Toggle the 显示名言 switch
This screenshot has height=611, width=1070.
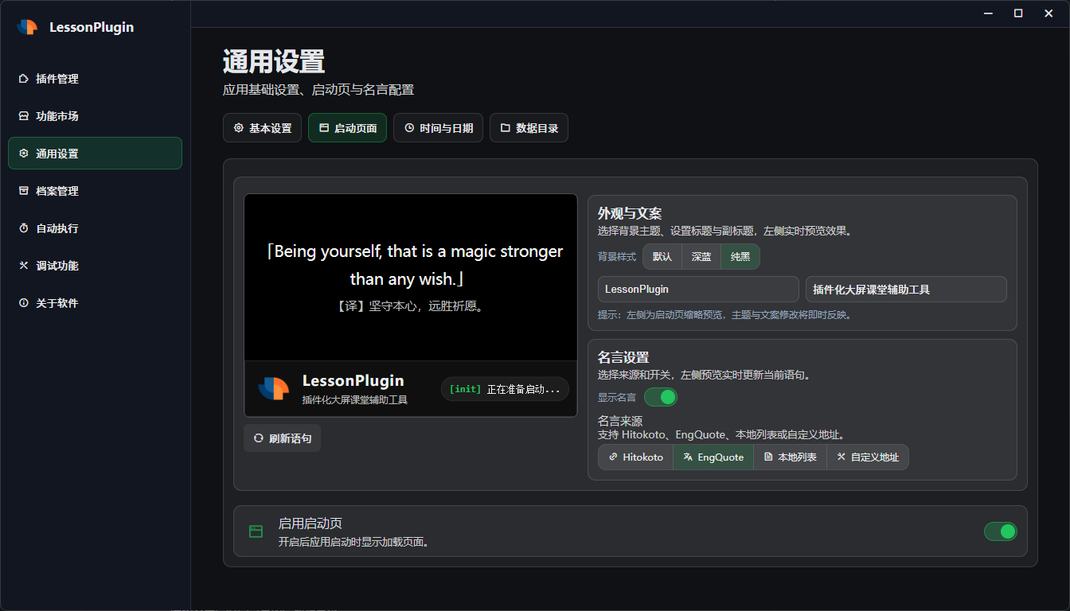pyautogui.click(x=660, y=397)
